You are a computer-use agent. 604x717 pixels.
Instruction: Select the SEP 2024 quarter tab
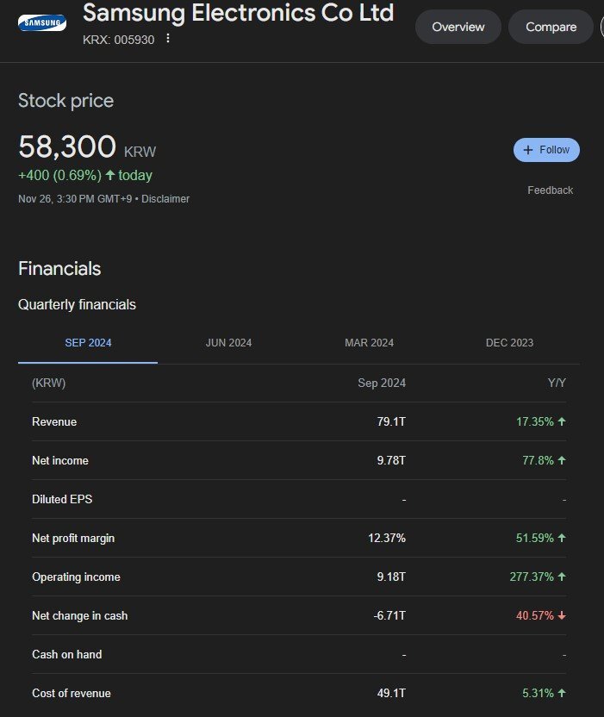click(88, 343)
